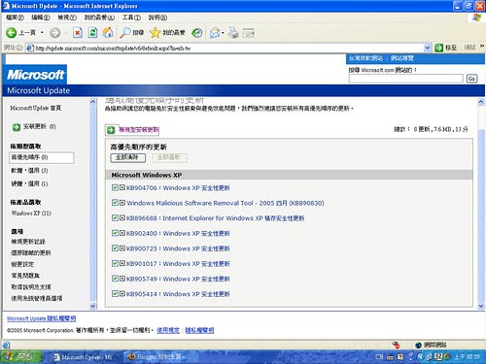Open the Help menu
This screenshot has height=364, width=486.
157,17
